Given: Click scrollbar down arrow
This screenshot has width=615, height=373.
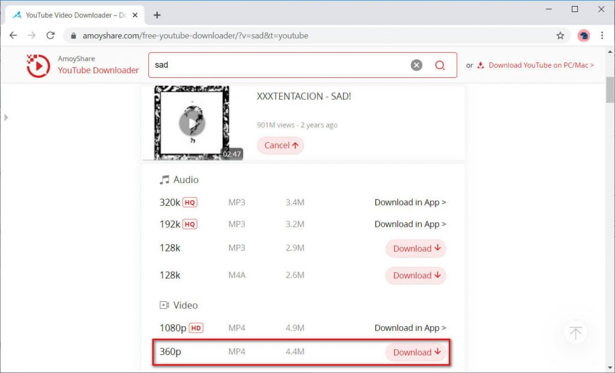Looking at the screenshot, I should (x=610, y=369).
